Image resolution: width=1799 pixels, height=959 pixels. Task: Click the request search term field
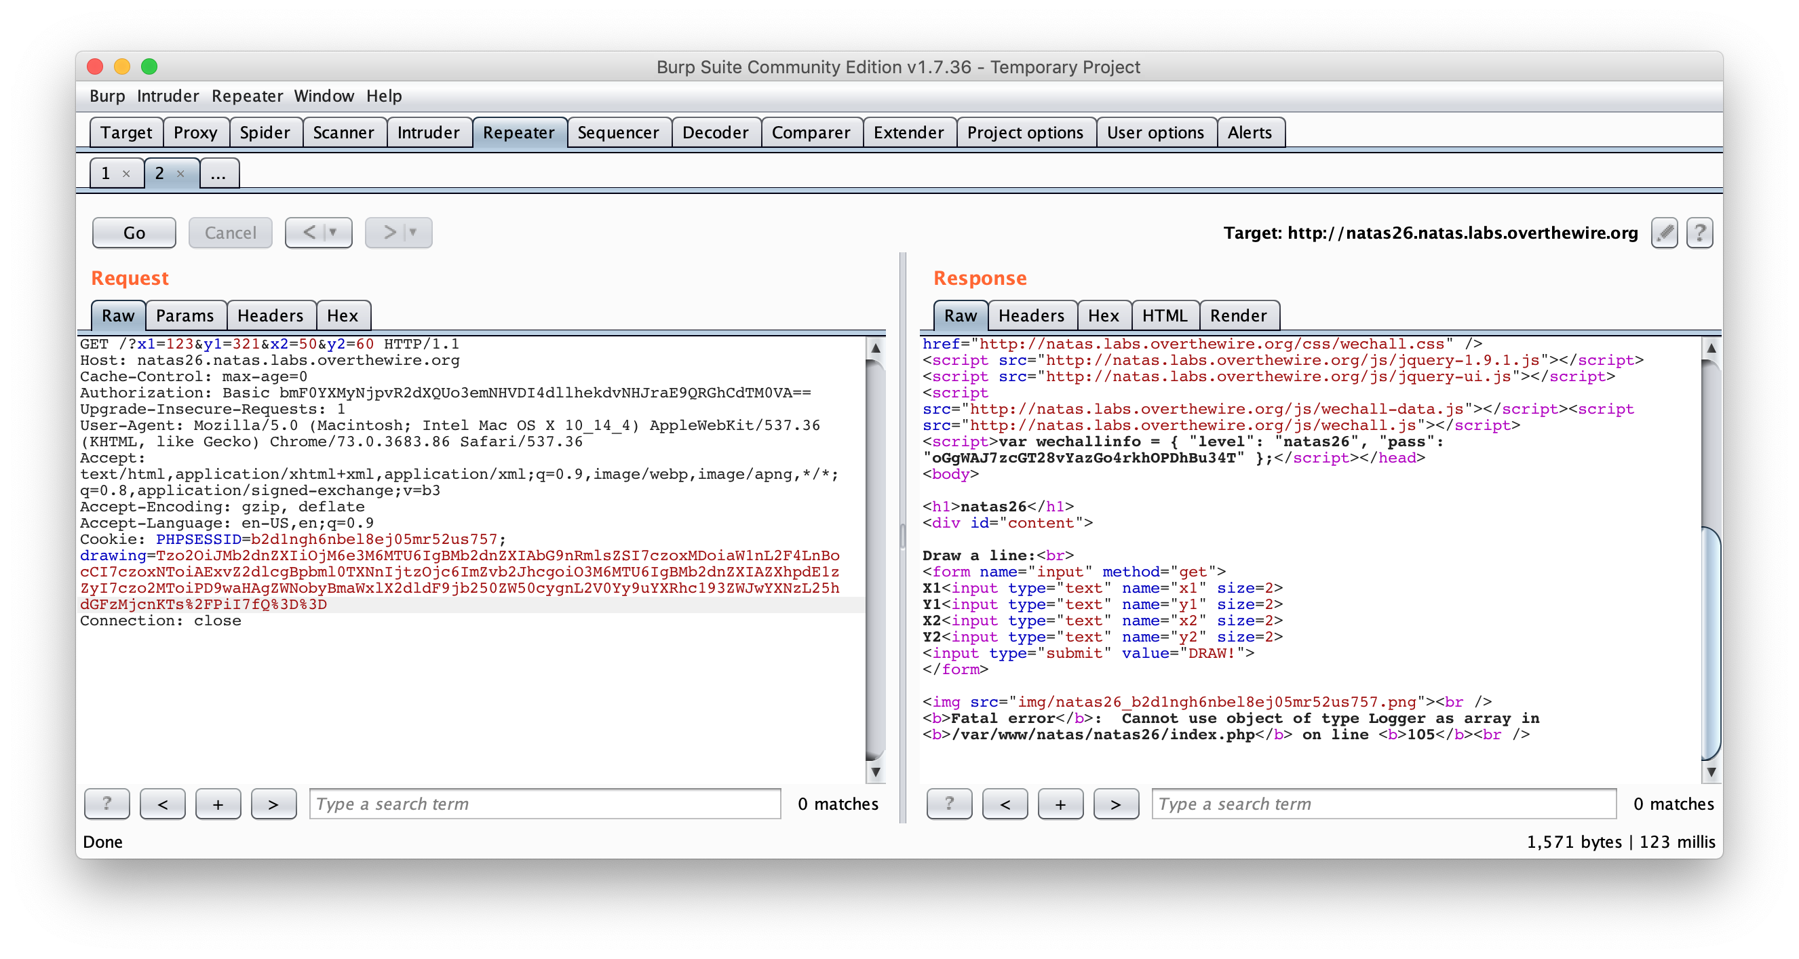(545, 804)
